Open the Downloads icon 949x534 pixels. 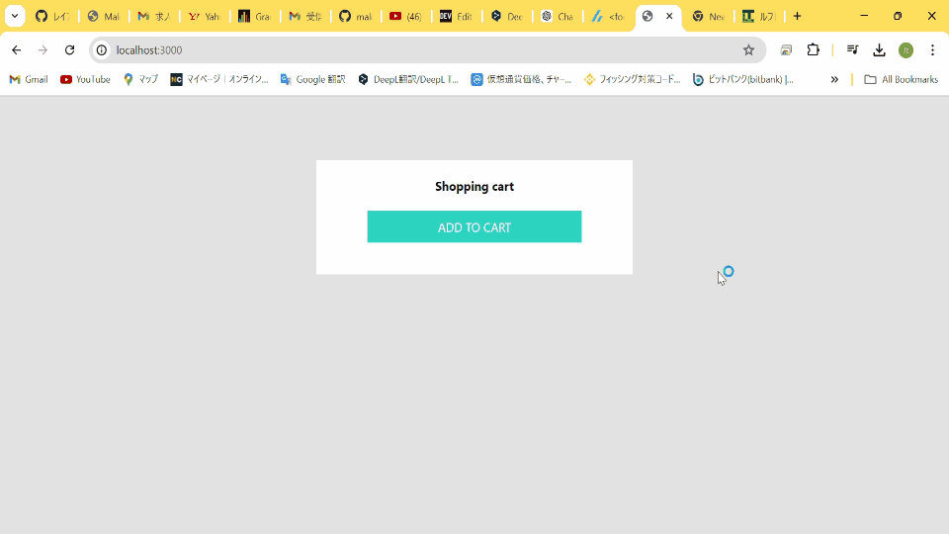[880, 50]
